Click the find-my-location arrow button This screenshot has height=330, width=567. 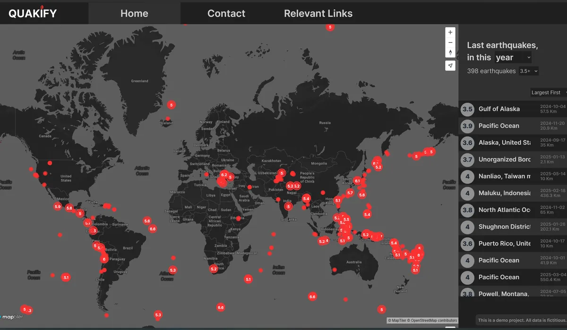click(450, 66)
